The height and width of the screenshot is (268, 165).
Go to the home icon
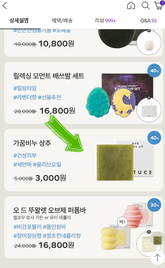point(131,6)
